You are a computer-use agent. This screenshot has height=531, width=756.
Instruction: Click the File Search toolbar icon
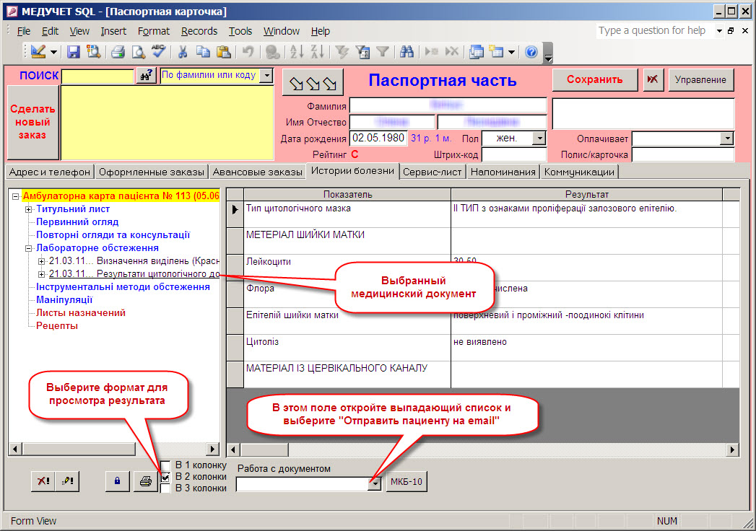[x=93, y=51]
